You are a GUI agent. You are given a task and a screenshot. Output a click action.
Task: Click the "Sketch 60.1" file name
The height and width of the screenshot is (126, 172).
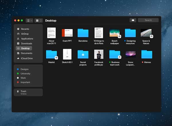tap(67, 62)
